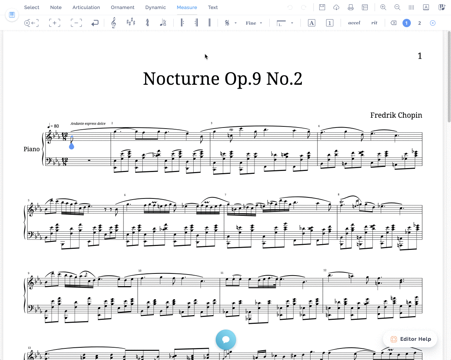Open the Select toolbar tab
This screenshot has width=451, height=360.
31,7
